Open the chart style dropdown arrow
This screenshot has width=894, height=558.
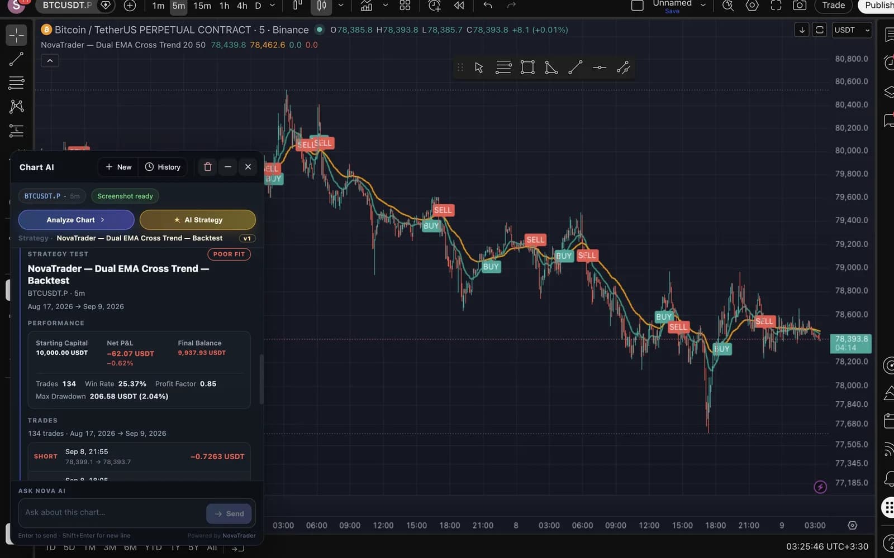coord(341,6)
